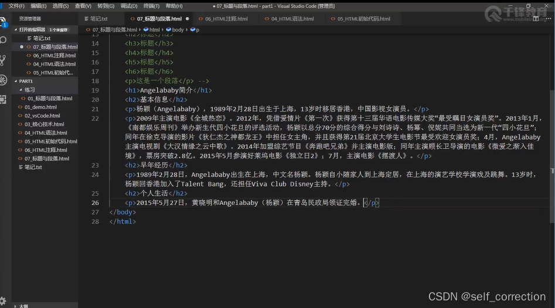
Task: Click the 早年经历 h2 heading text
Action: point(154,165)
